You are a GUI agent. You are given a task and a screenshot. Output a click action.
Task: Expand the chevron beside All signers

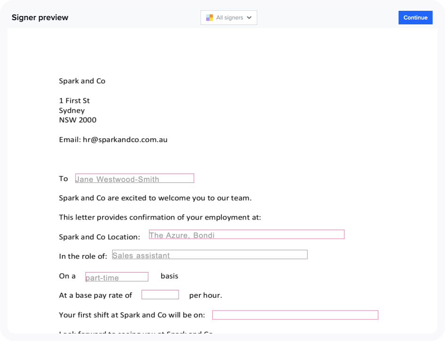(249, 17)
